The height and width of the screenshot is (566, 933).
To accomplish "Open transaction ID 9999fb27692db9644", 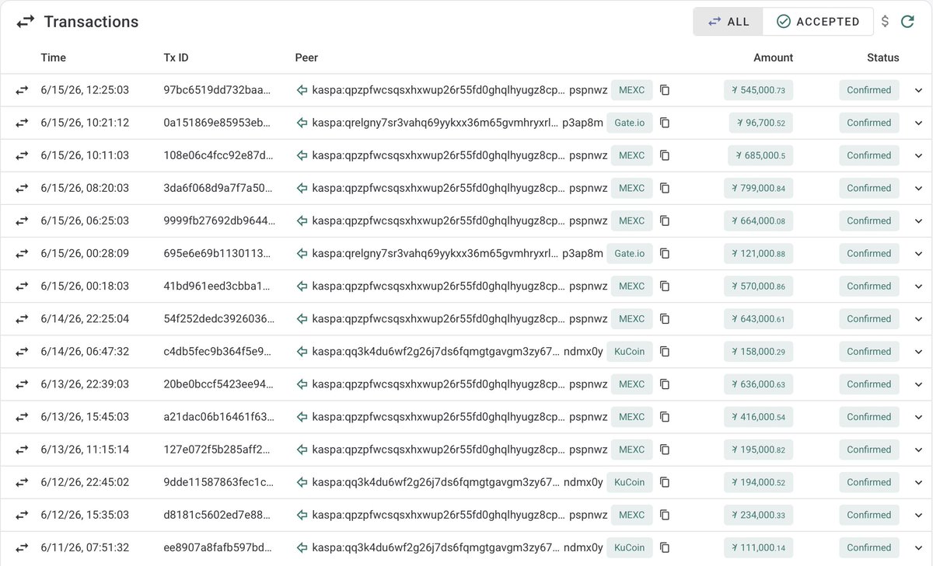I will pyautogui.click(x=219, y=220).
